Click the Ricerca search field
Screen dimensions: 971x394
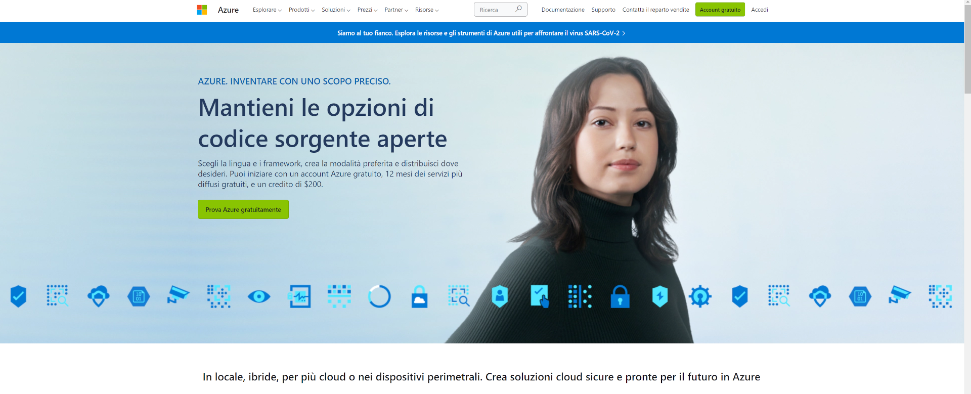tap(496, 10)
